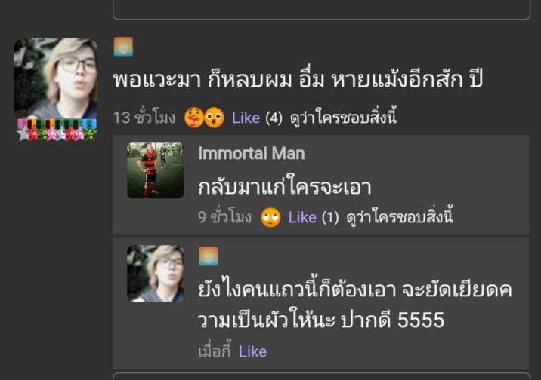Like the 13-hour-old top comment
Image resolution: width=541 pixels, height=380 pixels.
pos(246,118)
